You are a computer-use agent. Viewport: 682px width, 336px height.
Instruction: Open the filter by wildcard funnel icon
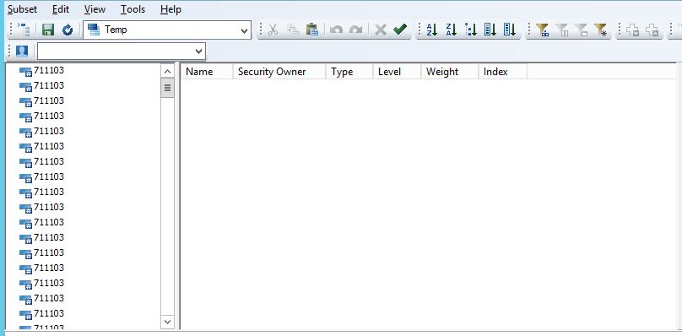pos(601,30)
